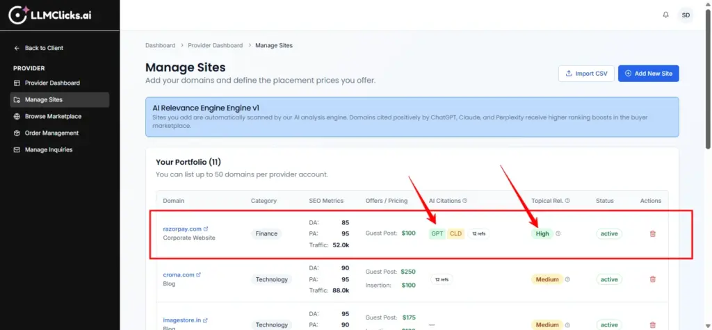Screen dimensions: 712x330
Task: Click the Import CSV button
Action: point(585,74)
